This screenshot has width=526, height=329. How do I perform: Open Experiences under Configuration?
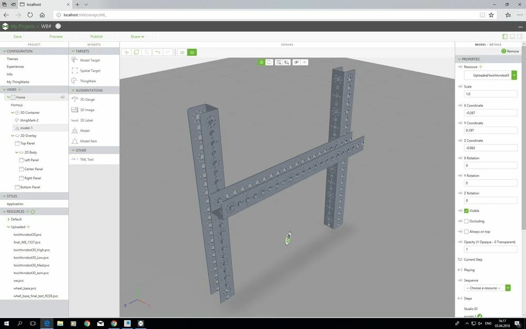pos(15,67)
